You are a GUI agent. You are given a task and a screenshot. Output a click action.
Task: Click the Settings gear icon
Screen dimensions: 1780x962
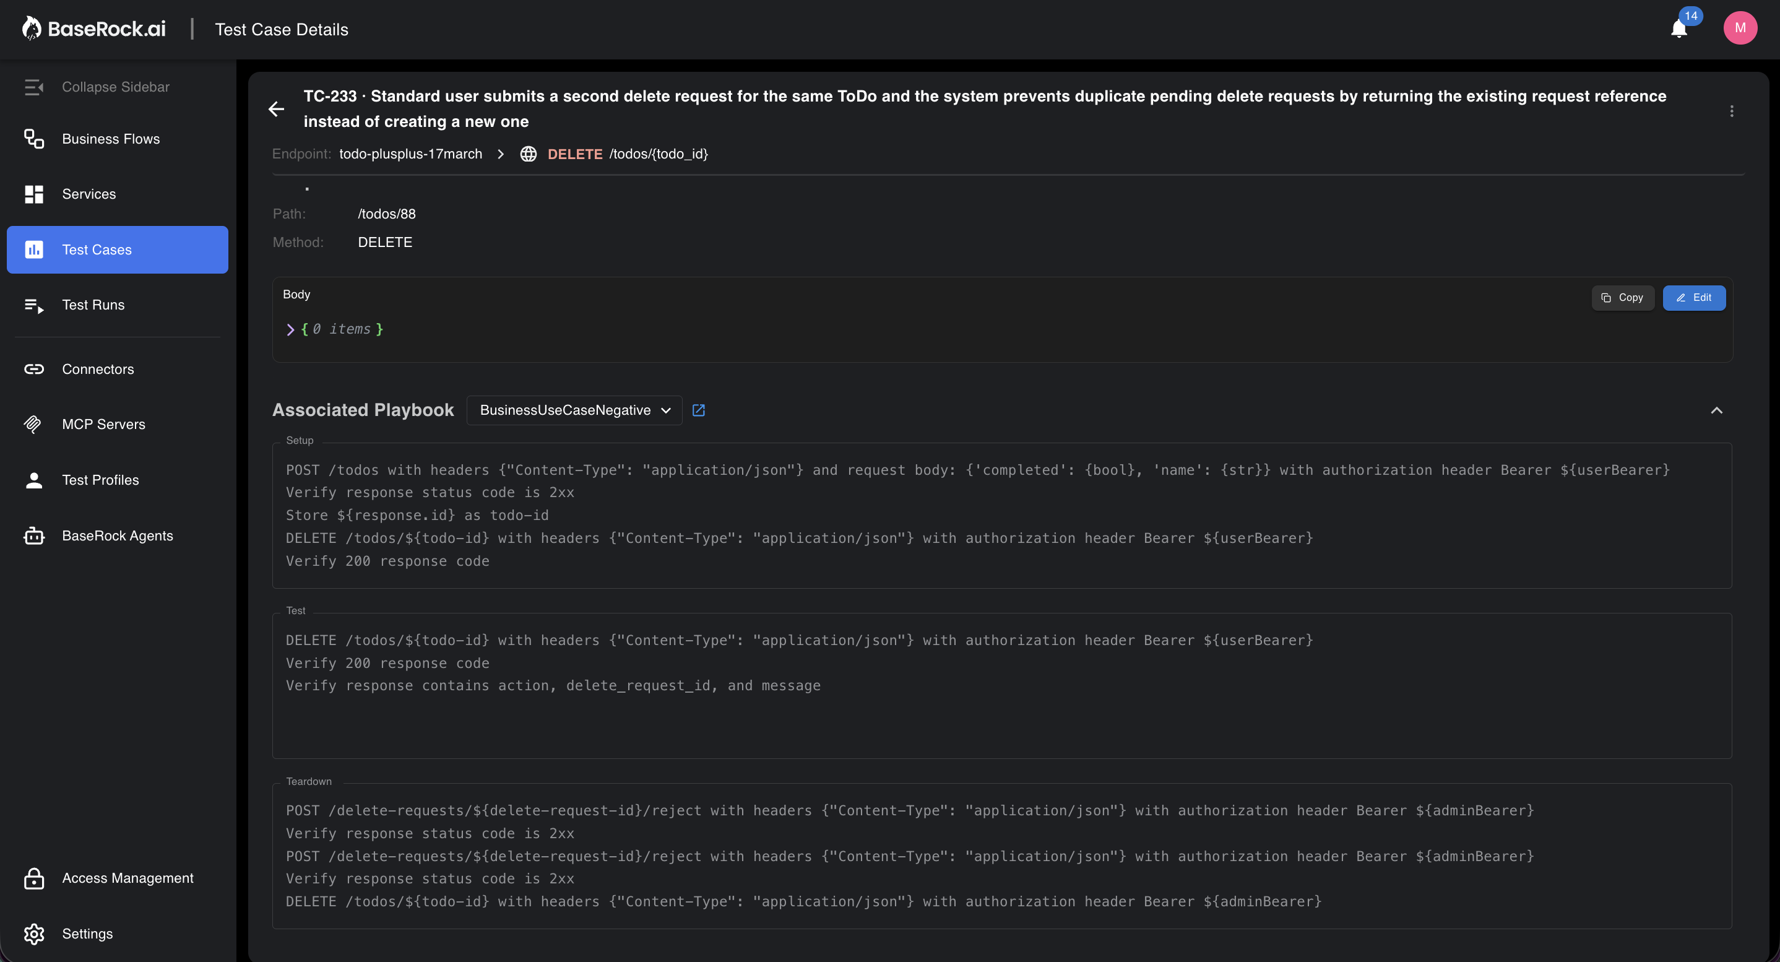[34, 934]
